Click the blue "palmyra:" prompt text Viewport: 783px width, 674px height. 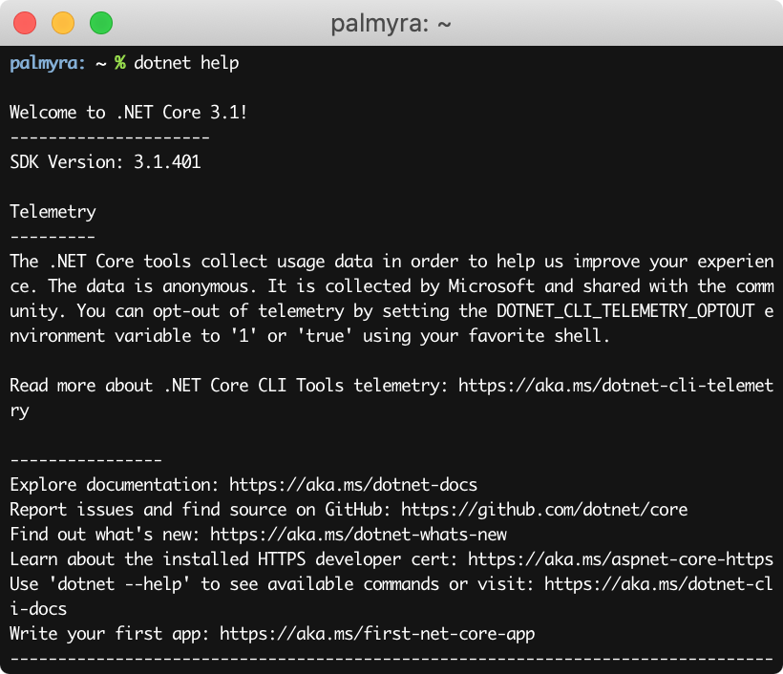coord(48,64)
